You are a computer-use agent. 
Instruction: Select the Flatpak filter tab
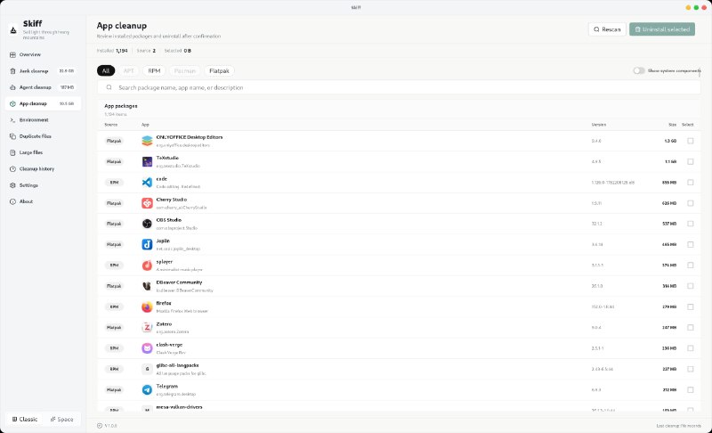pyautogui.click(x=219, y=71)
